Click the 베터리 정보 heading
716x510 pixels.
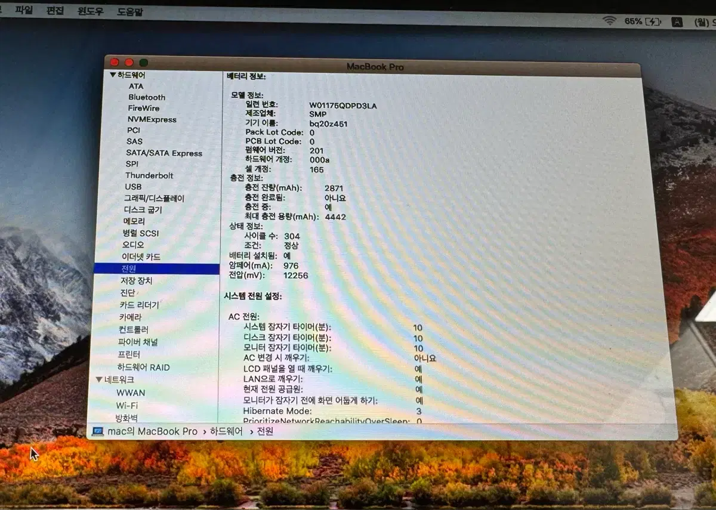(x=246, y=76)
